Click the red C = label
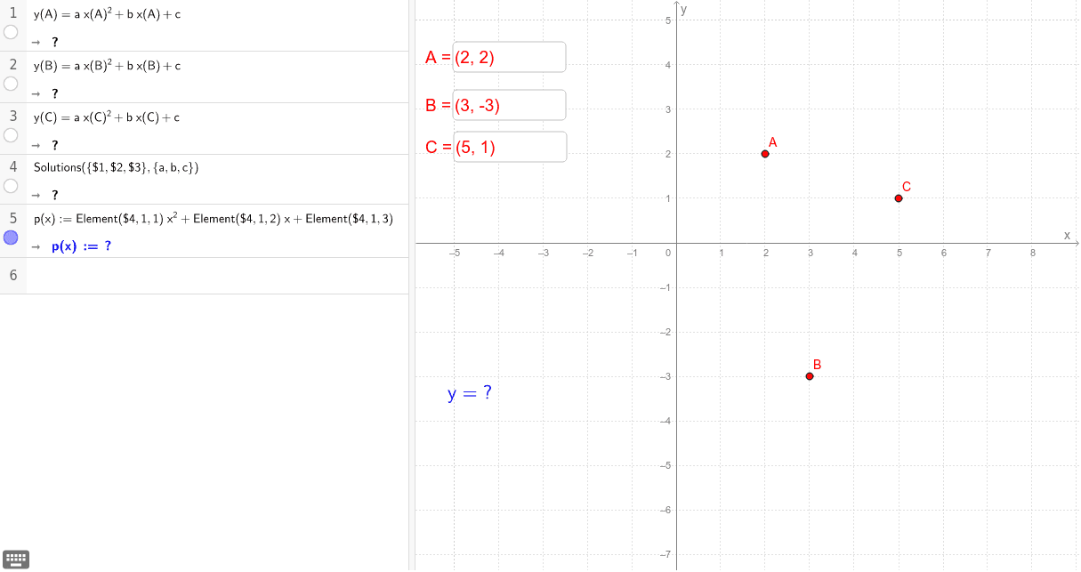Image resolution: width=1081 pixels, height=572 pixels. point(438,148)
